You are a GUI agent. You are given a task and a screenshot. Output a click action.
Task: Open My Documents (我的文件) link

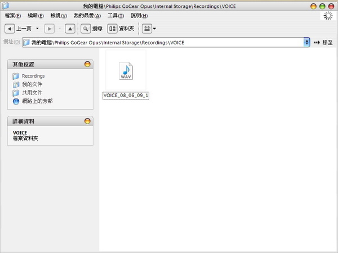(32, 84)
